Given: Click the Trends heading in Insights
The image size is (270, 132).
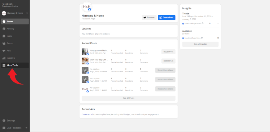Looking at the screenshot, I should pos(186,14).
